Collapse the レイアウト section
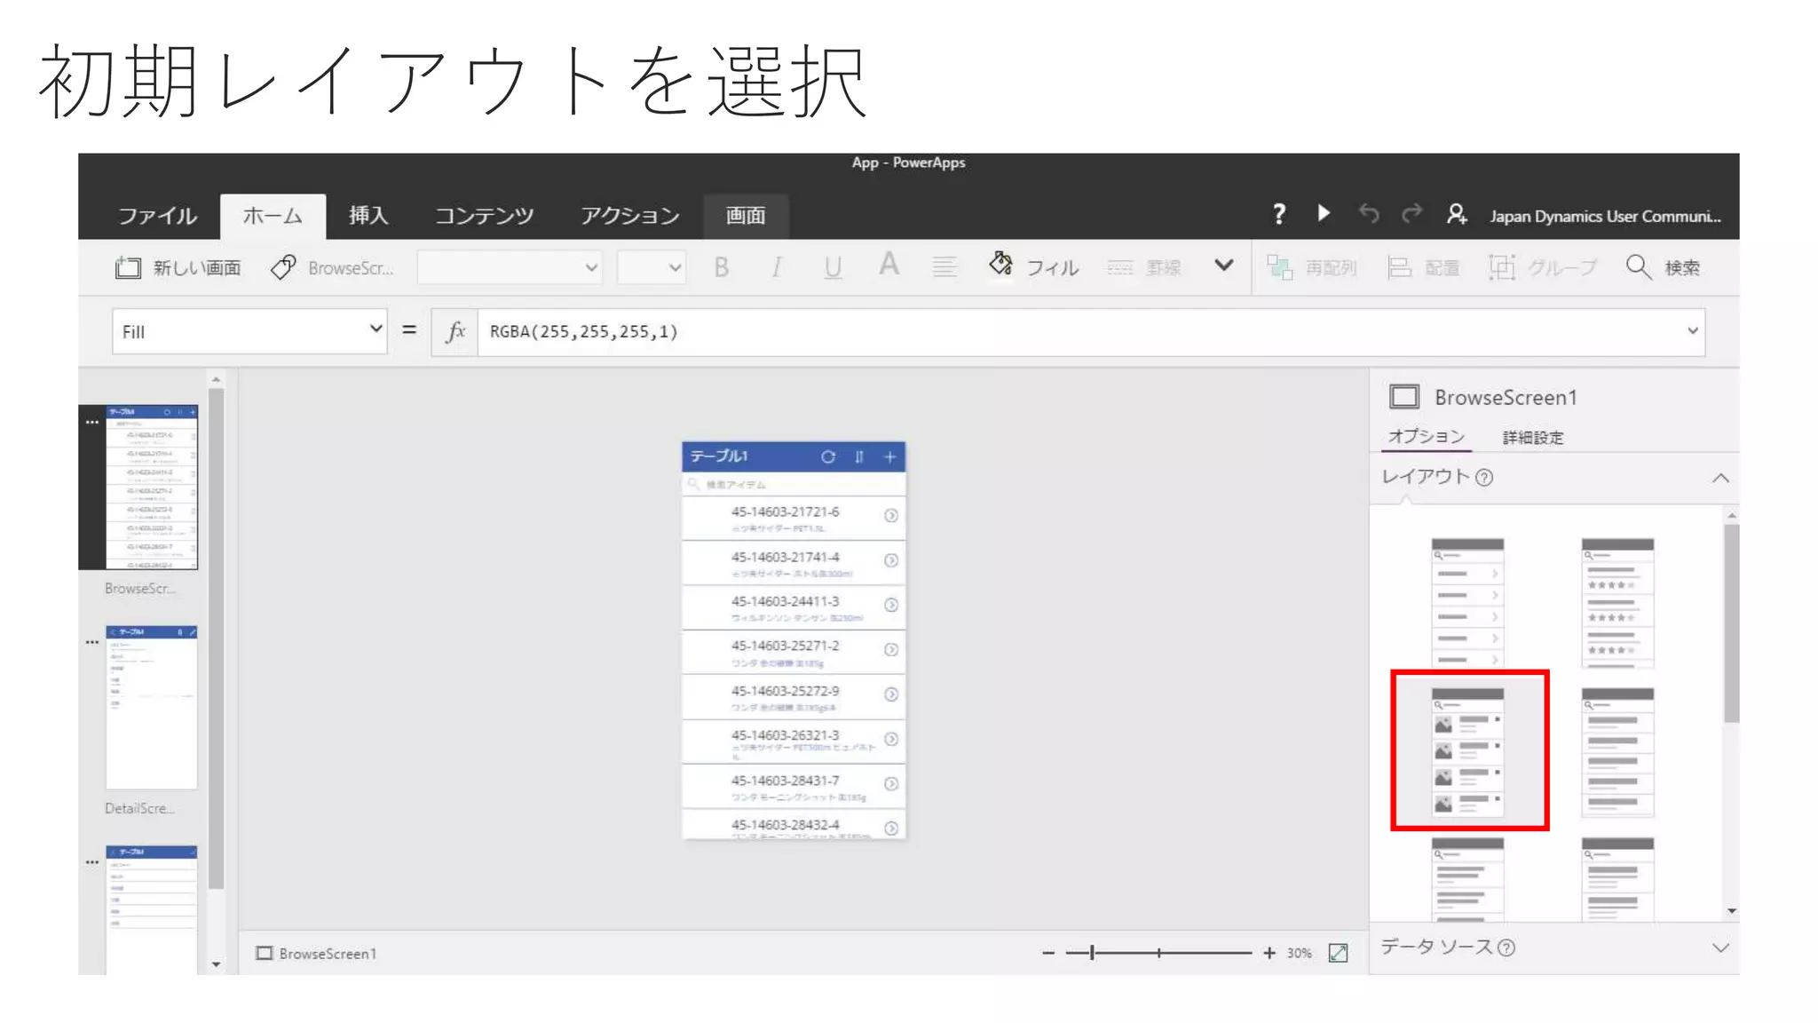 1720,478
